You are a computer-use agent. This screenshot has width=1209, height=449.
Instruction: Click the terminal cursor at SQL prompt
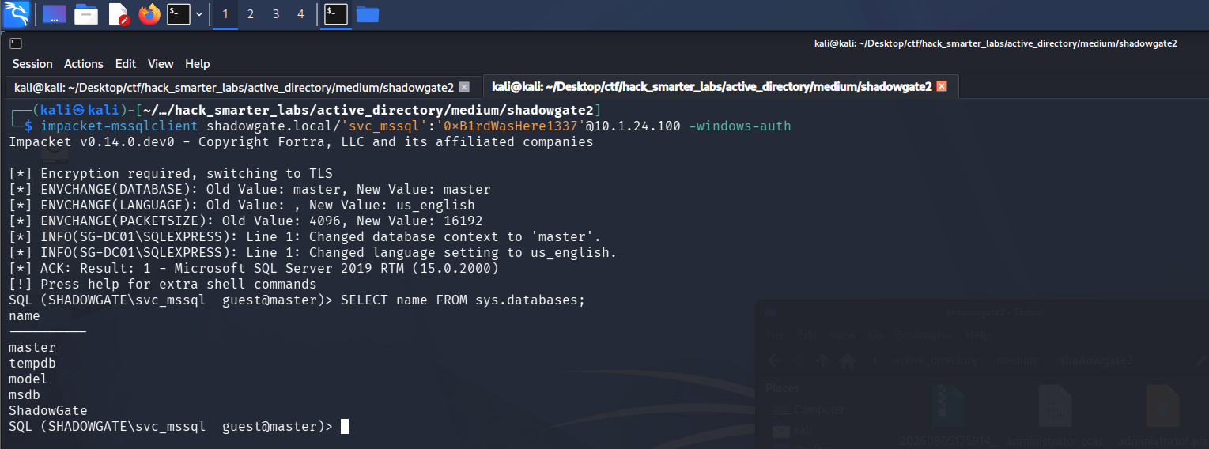[x=345, y=427]
